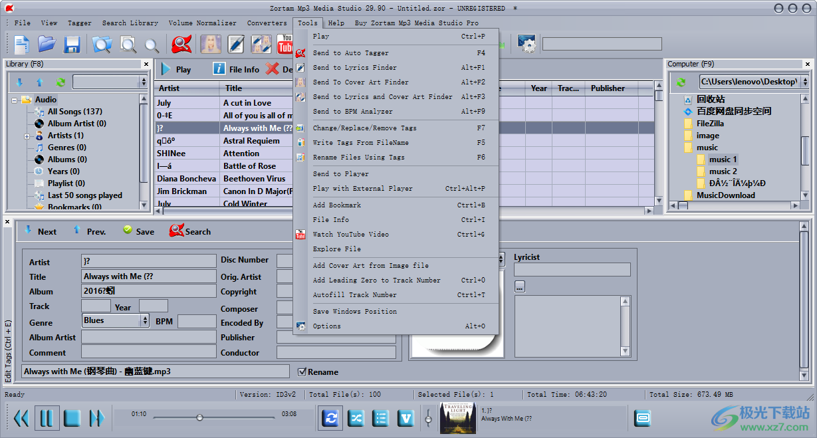
Task: Click the ellipsis button under Lyricist
Action: pyautogui.click(x=520, y=286)
